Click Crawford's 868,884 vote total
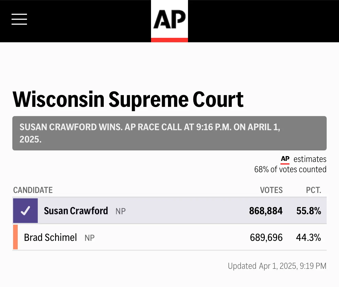The image size is (339, 287). point(266,211)
